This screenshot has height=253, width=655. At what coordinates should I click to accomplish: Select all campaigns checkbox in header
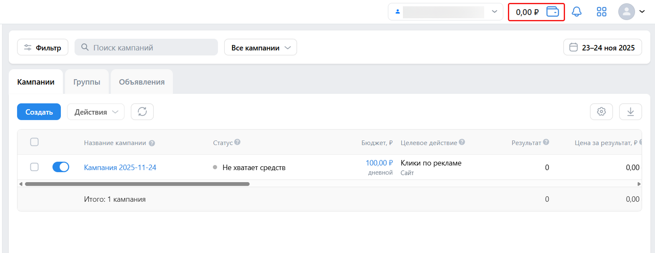point(35,142)
